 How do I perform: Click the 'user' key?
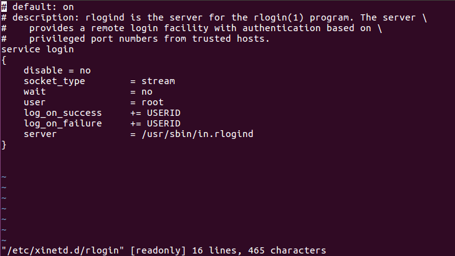pyautogui.click(x=35, y=102)
